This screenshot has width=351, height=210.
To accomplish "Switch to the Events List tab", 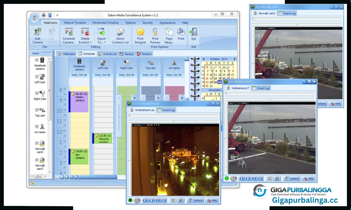I will coord(108,54).
